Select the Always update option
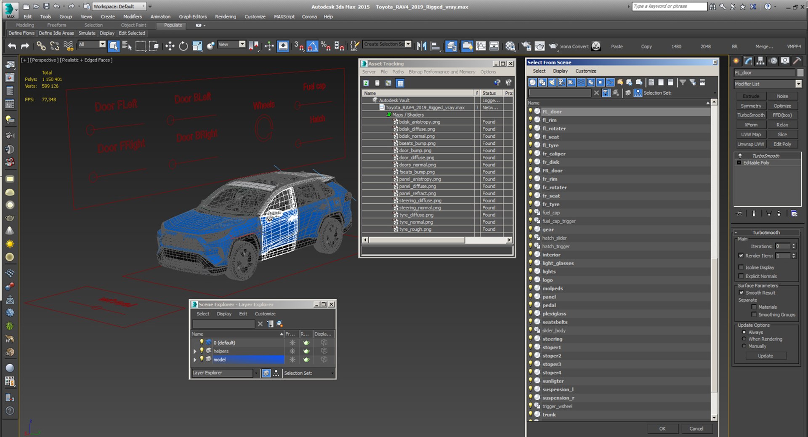 744,332
